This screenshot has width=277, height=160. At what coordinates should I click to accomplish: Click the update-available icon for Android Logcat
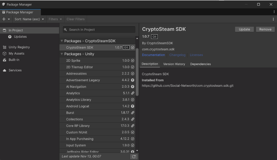[133, 106]
